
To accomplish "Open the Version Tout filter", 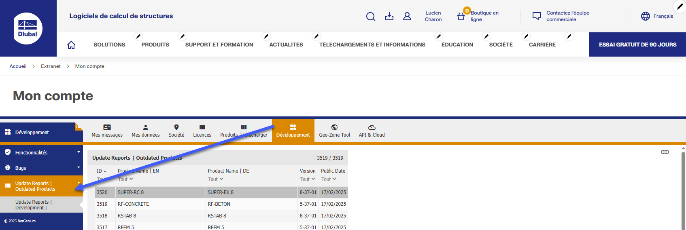I will pyautogui.click(x=308, y=179).
